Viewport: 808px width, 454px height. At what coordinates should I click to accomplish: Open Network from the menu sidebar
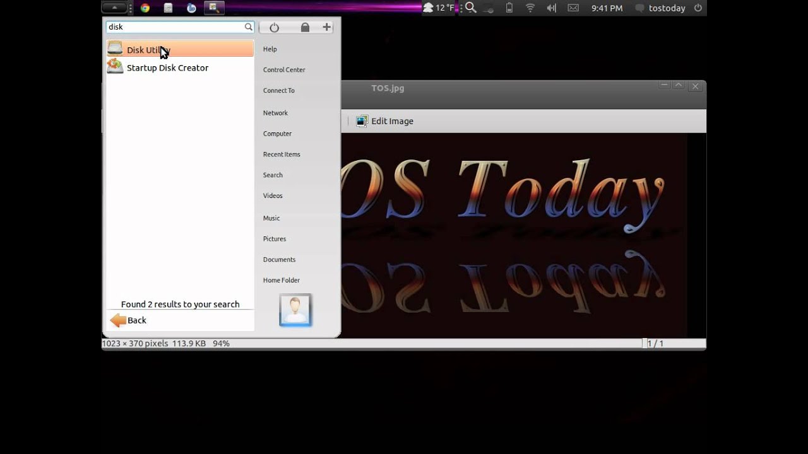[x=275, y=113]
